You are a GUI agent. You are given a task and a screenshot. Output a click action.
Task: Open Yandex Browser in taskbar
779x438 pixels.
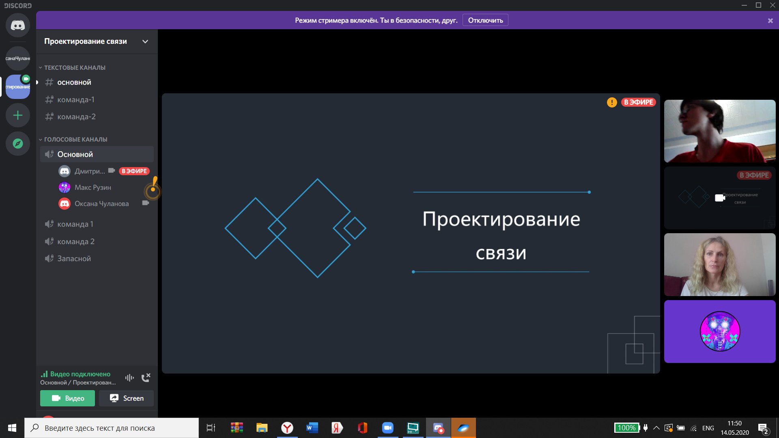(287, 428)
